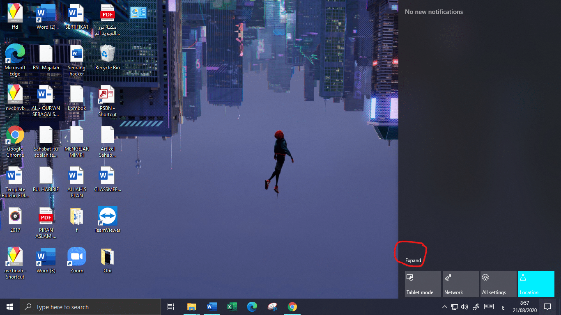Screen dimensions: 561x315
Task: Select the folder named f on desktop
Action: pos(76,220)
